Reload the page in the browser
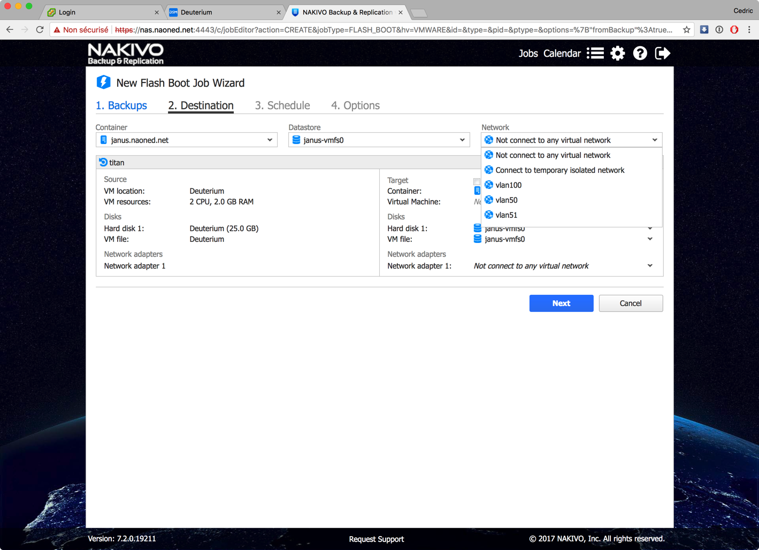Viewport: 759px width, 550px height. (40, 30)
